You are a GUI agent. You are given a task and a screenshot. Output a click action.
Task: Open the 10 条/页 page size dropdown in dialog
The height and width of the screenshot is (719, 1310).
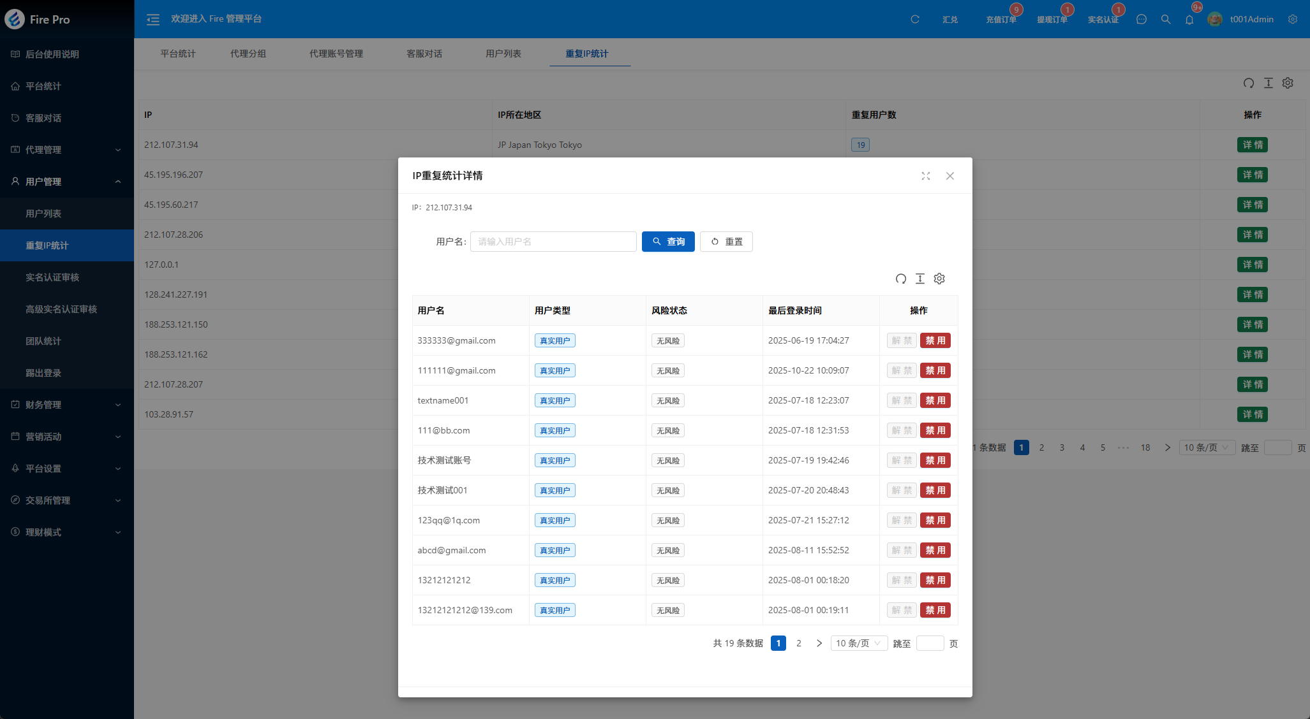(x=858, y=643)
